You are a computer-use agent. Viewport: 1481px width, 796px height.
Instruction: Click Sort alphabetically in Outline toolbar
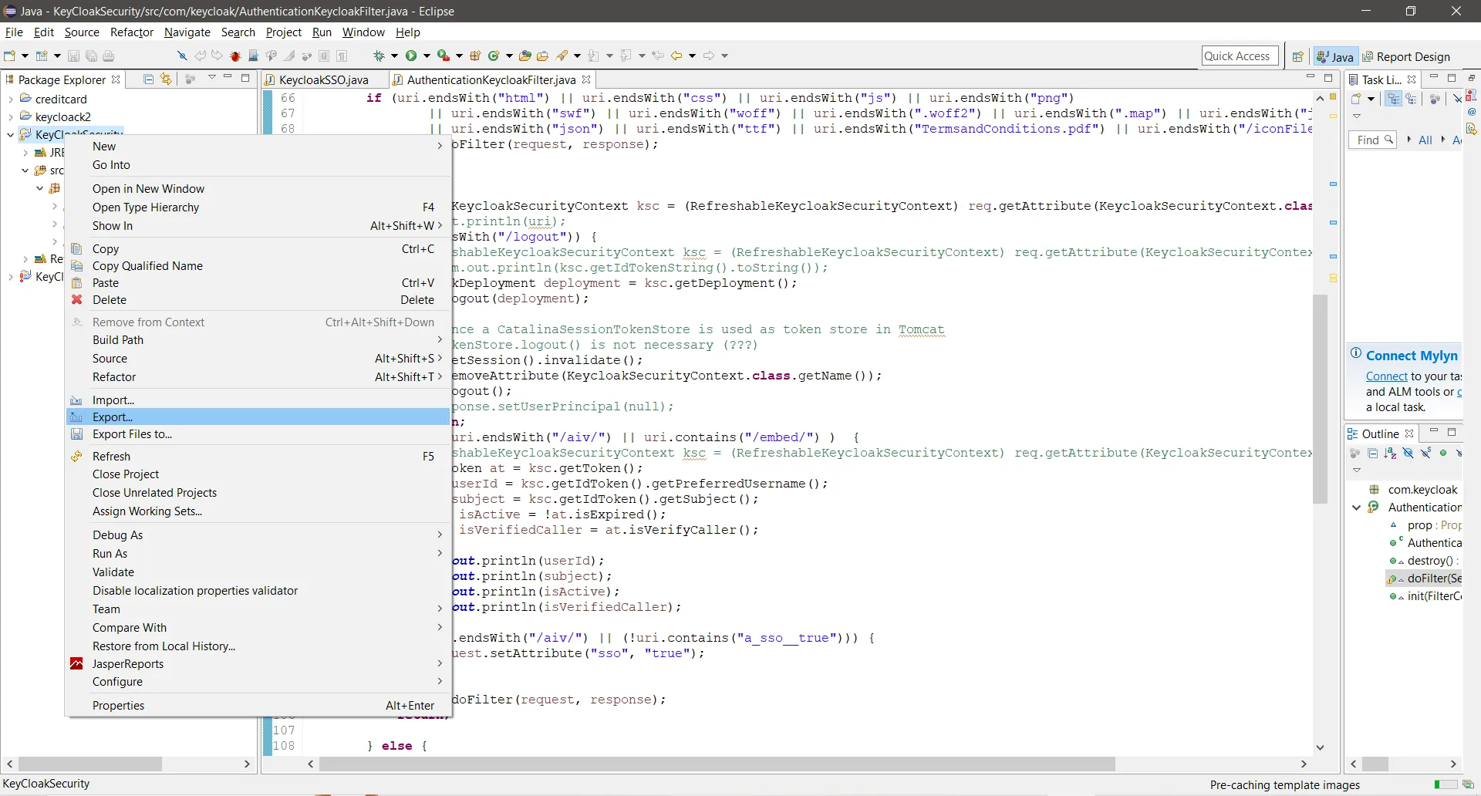click(1390, 454)
